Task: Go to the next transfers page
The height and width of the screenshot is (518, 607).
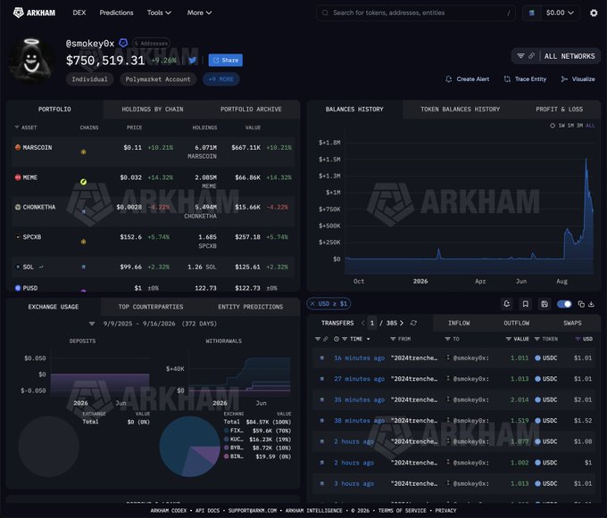Action: [402, 323]
